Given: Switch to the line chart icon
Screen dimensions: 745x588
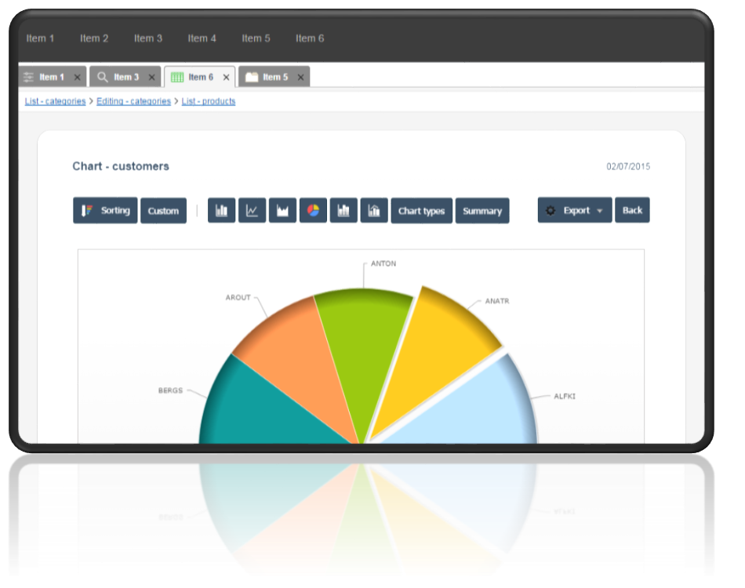Looking at the screenshot, I should coord(252,210).
